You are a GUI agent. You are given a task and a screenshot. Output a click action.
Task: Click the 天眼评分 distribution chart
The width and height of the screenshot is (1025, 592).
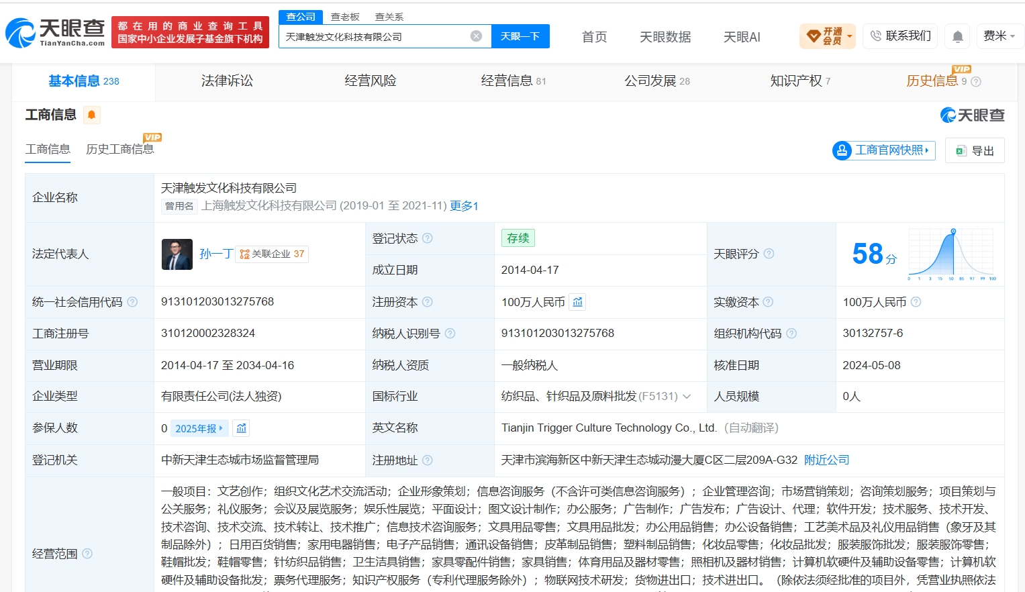pyautogui.click(x=952, y=254)
